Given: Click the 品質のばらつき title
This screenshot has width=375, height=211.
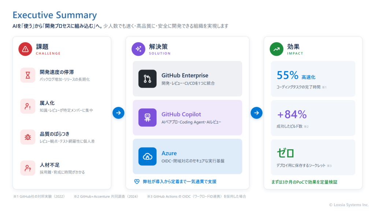Looking at the screenshot, I should pos(55,134).
